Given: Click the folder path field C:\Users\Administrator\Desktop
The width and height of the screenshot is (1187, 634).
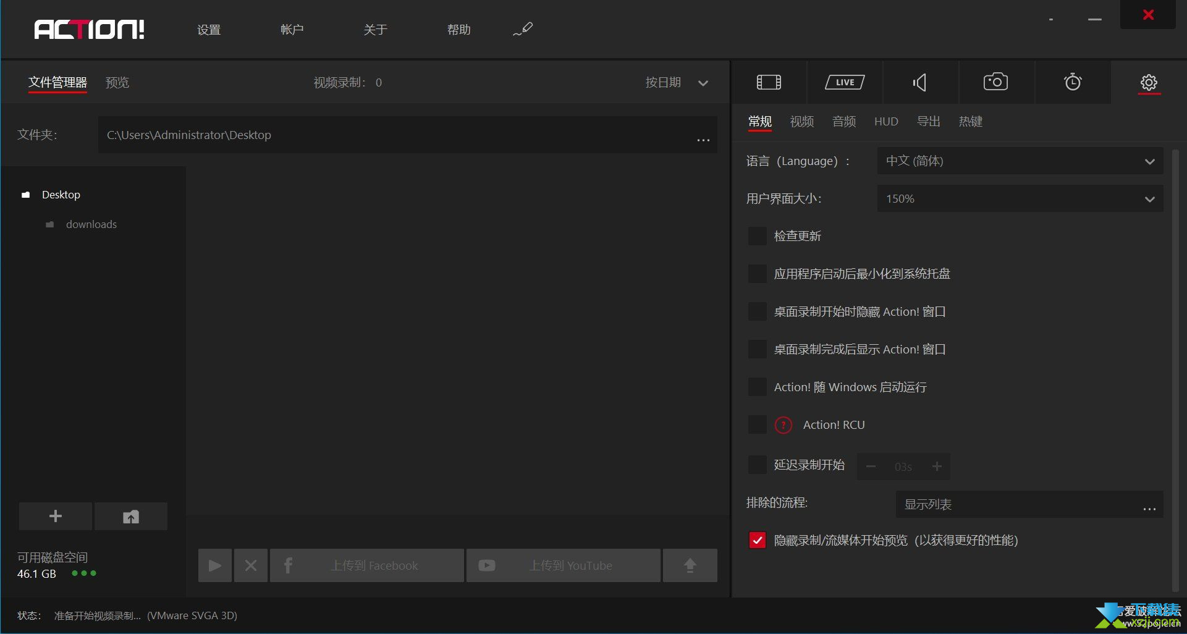Looking at the screenshot, I should pyautogui.click(x=408, y=135).
